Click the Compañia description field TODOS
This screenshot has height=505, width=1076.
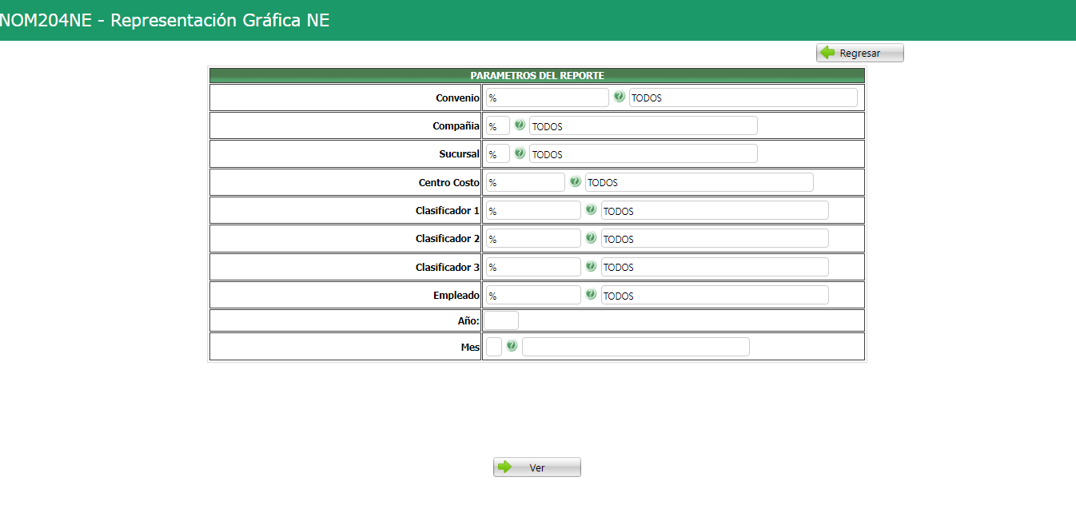[x=644, y=125]
